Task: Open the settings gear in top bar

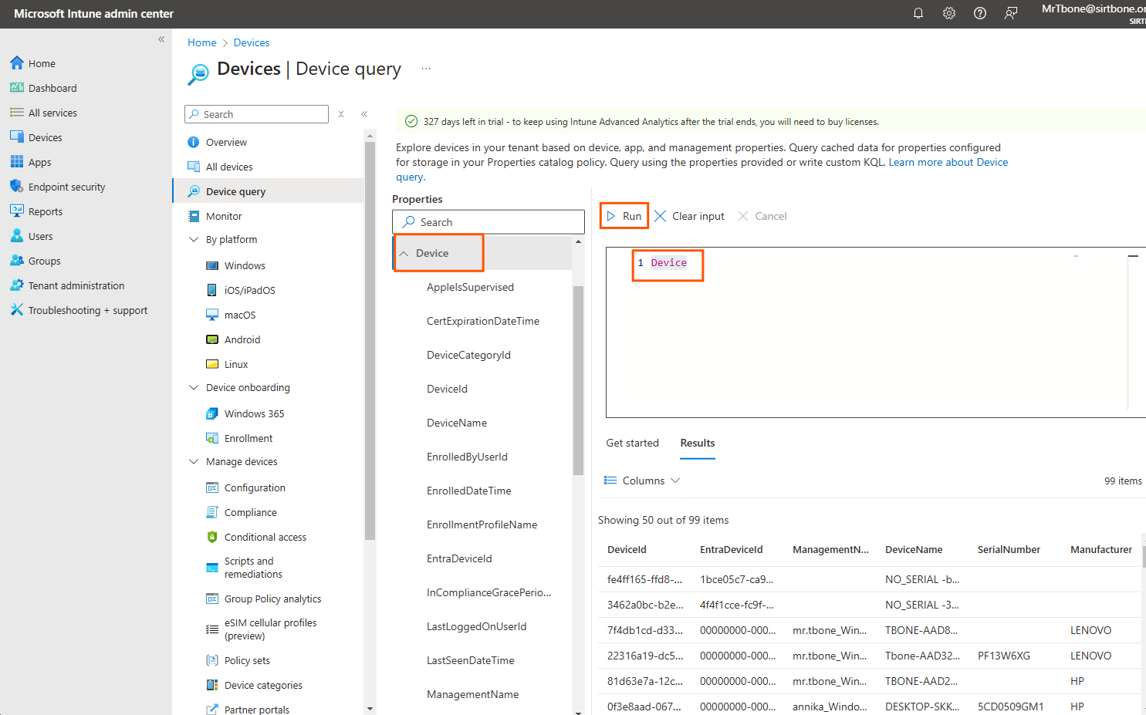Action: [x=948, y=13]
